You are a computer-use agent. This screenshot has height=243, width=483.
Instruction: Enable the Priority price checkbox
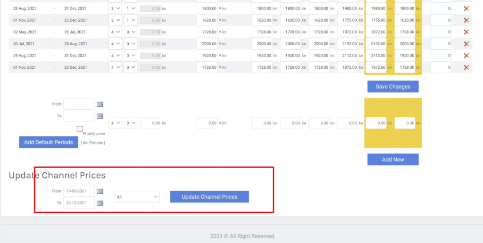pyautogui.click(x=80, y=129)
